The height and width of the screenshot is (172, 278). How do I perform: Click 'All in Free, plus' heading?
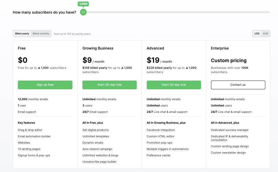93,123
